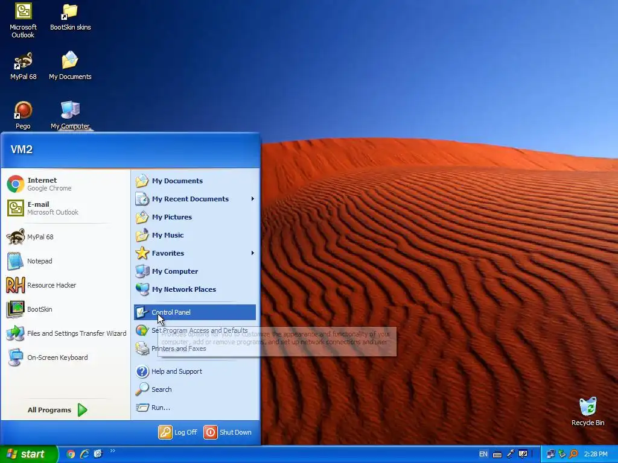The image size is (618, 463).
Task: Select the My Computer desktop icon
Action: (70, 116)
